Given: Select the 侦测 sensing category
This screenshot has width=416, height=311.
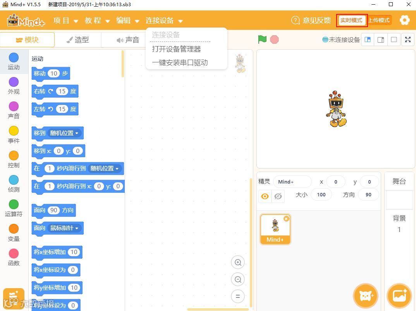Looking at the screenshot, I should tap(14, 184).
